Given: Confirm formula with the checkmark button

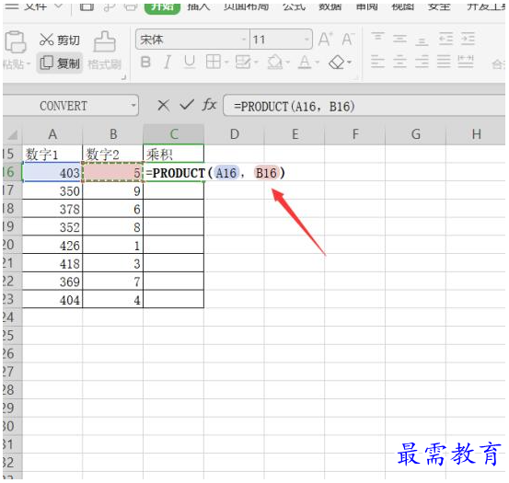Looking at the screenshot, I should (187, 105).
